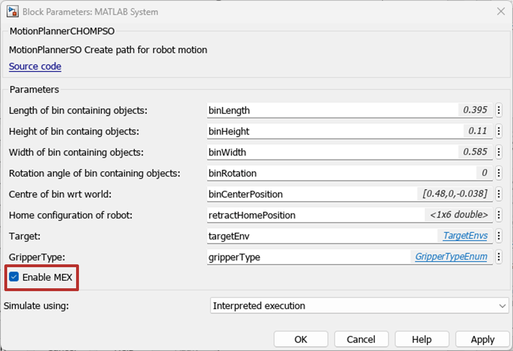Click the three-dot icon for binWidth

499,152
